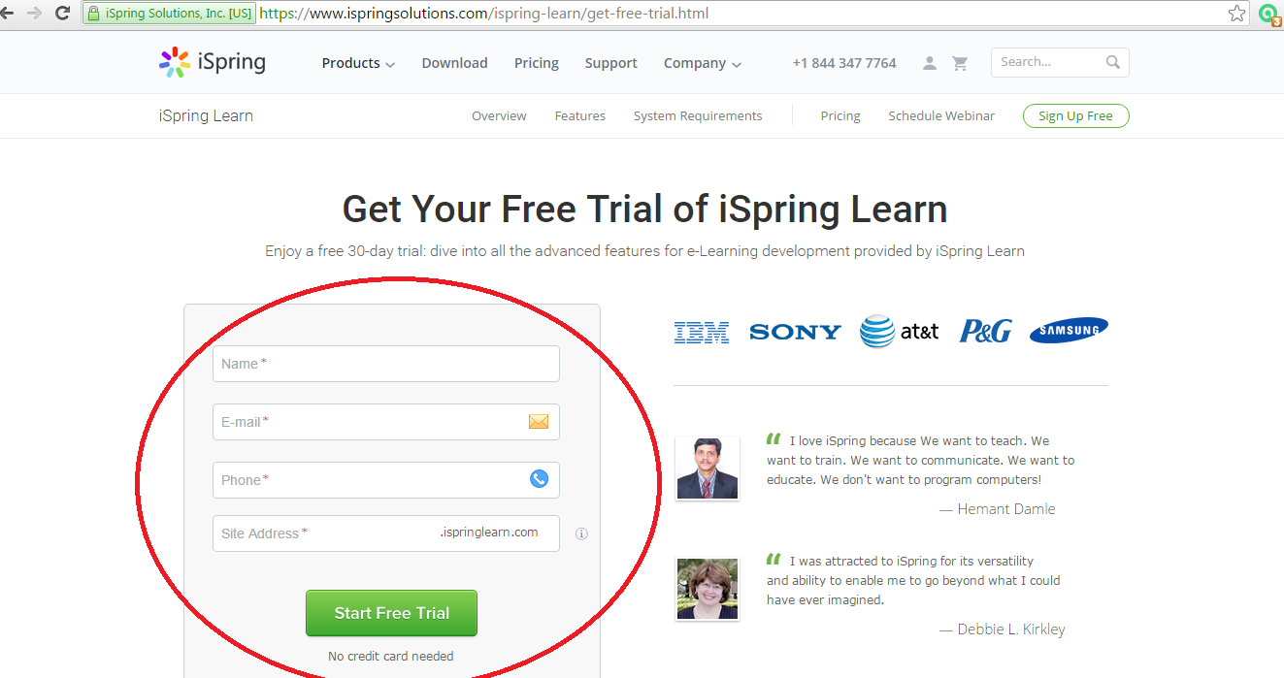Focus the E-mail input field
Viewport: 1284px width, 678px height.
point(386,422)
